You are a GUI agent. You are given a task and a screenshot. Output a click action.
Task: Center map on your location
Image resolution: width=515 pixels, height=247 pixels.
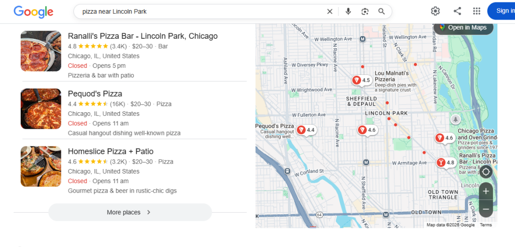coord(486,172)
